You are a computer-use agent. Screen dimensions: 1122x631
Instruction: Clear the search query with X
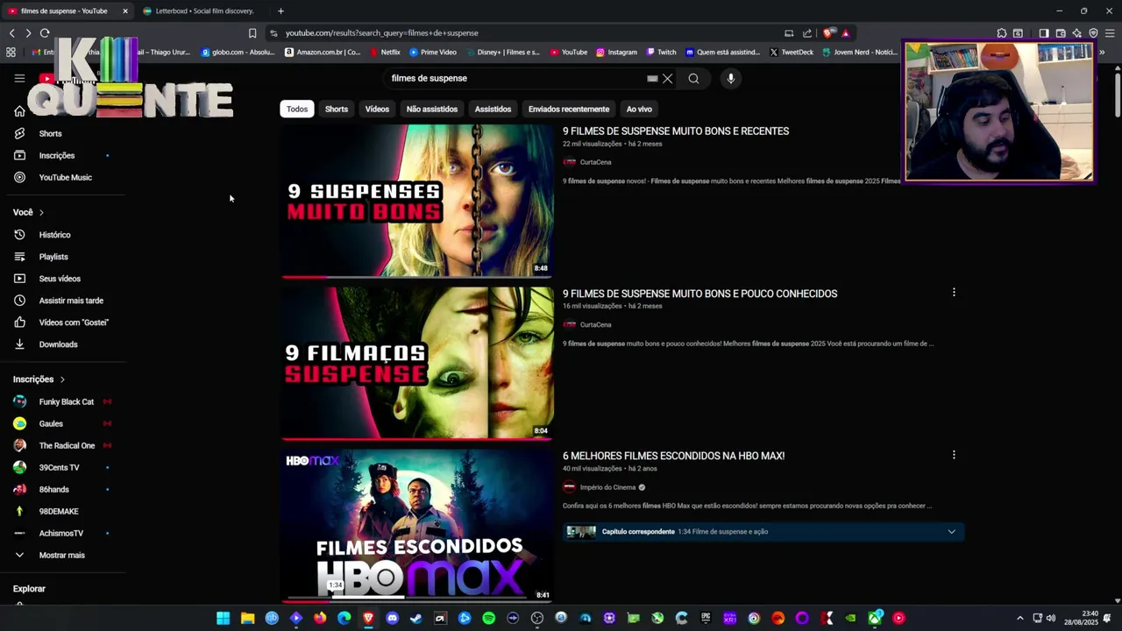click(667, 78)
